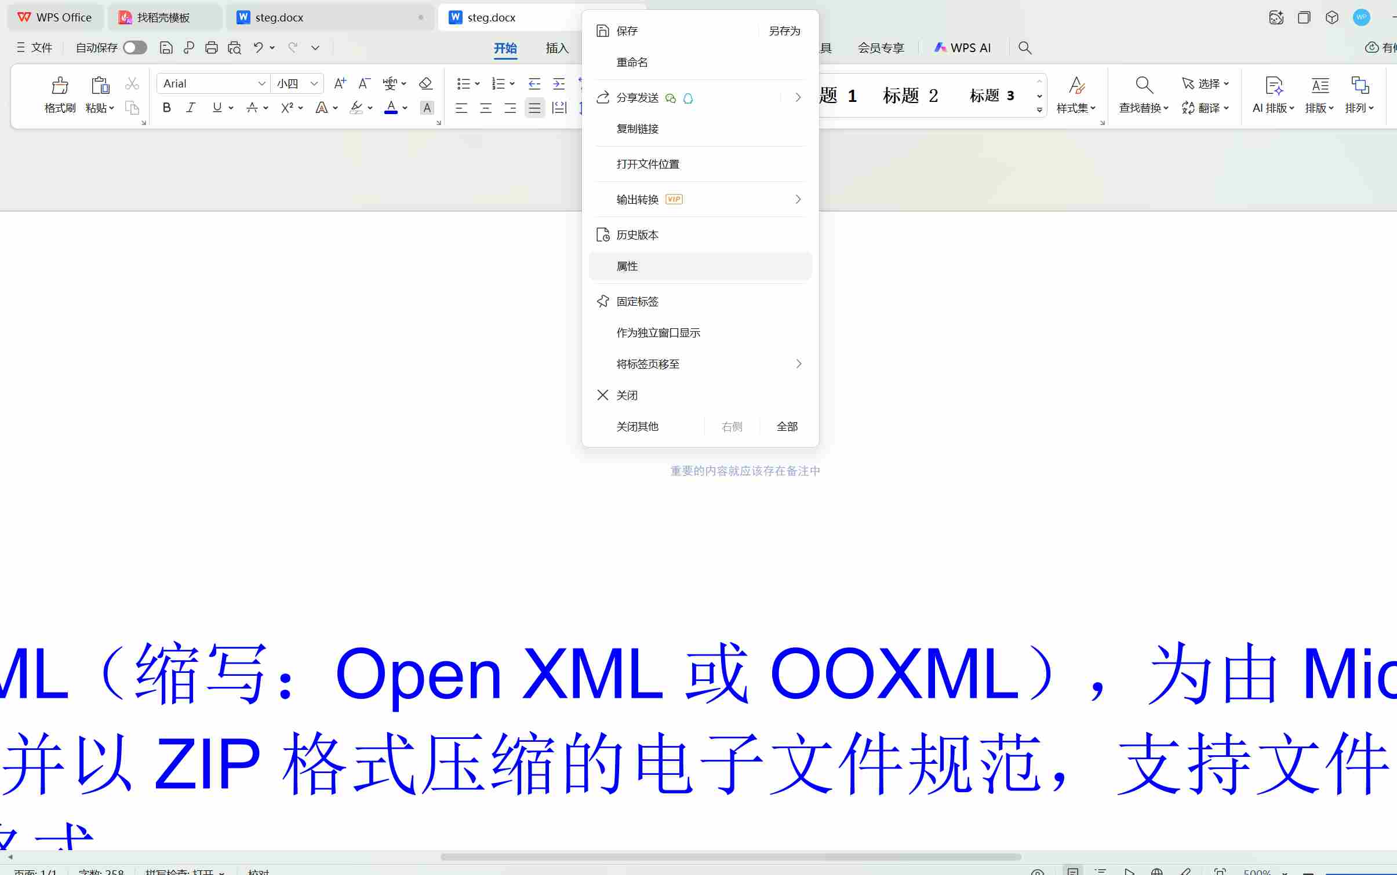Click the undo arrow icon
1397x875 pixels.
(258, 48)
